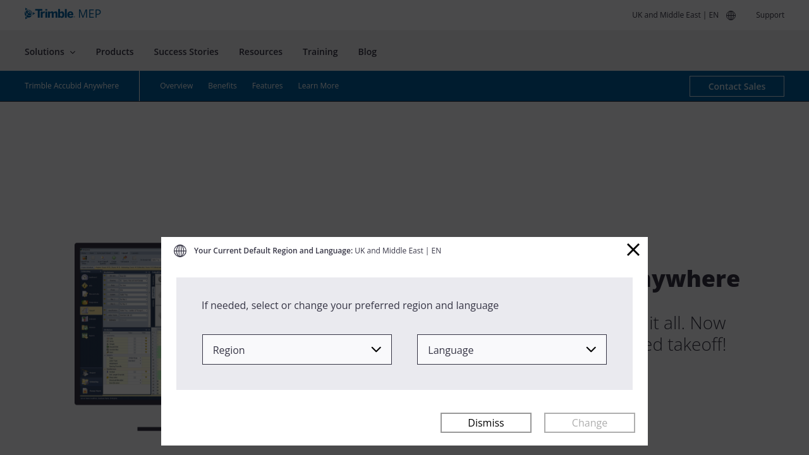
Task: Visit the Blog page
Action: [x=367, y=52]
